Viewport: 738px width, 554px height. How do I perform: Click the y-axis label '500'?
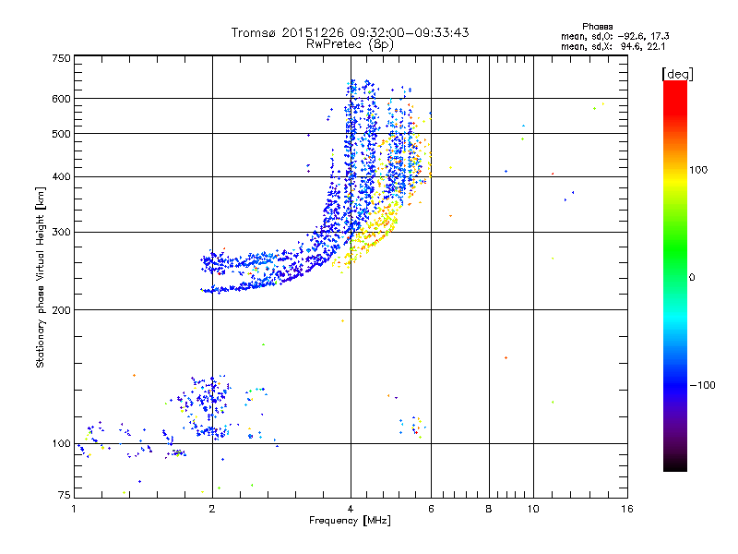61,134
